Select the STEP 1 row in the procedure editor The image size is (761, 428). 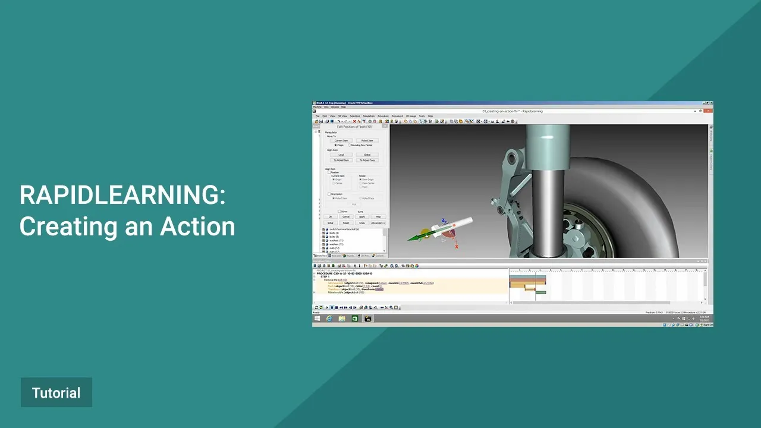click(325, 276)
